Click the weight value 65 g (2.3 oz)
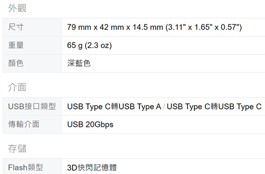 click(x=89, y=45)
